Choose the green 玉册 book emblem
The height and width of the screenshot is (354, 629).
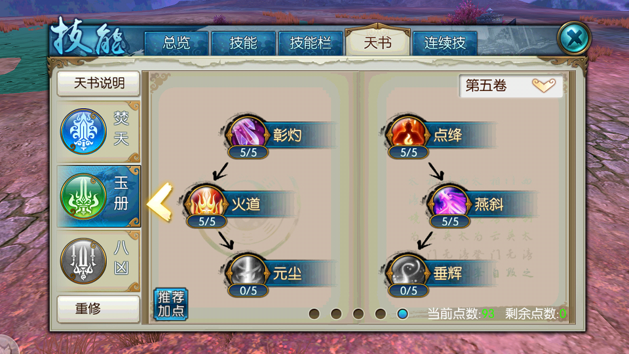pyautogui.click(x=83, y=196)
